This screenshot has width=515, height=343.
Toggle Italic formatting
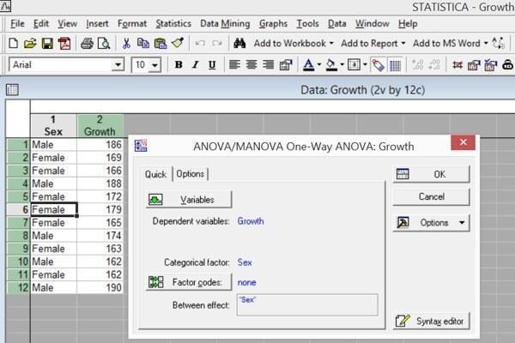tap(196, 65)
